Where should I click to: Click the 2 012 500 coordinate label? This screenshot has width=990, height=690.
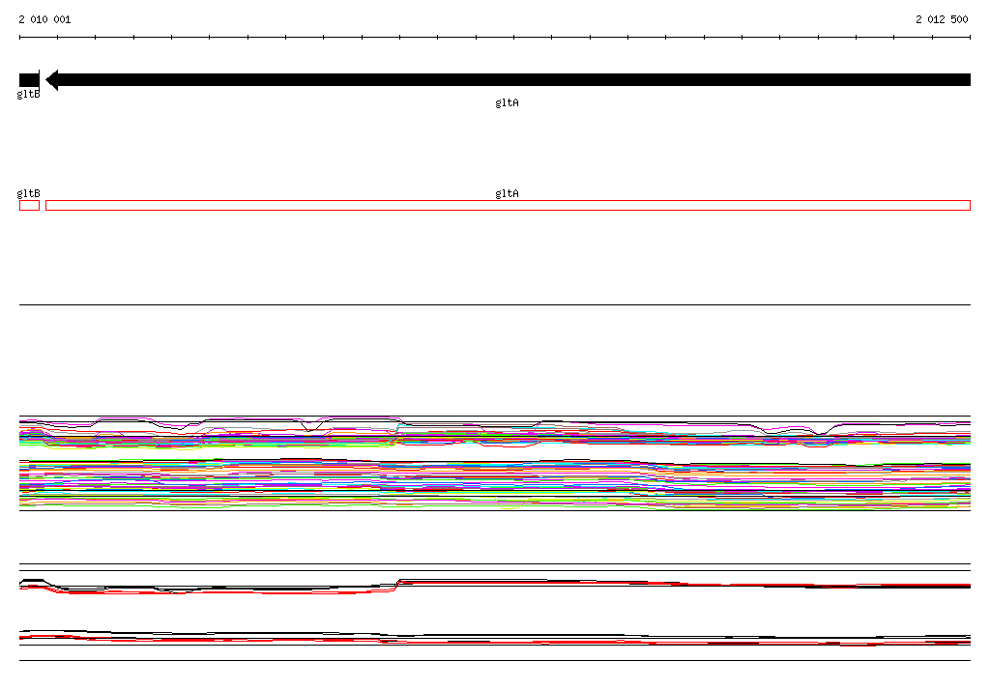tap(942, 19)
